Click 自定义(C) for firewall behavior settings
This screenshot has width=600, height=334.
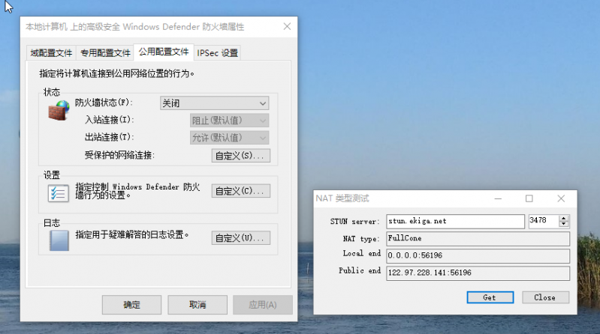(x=241, y=191)
